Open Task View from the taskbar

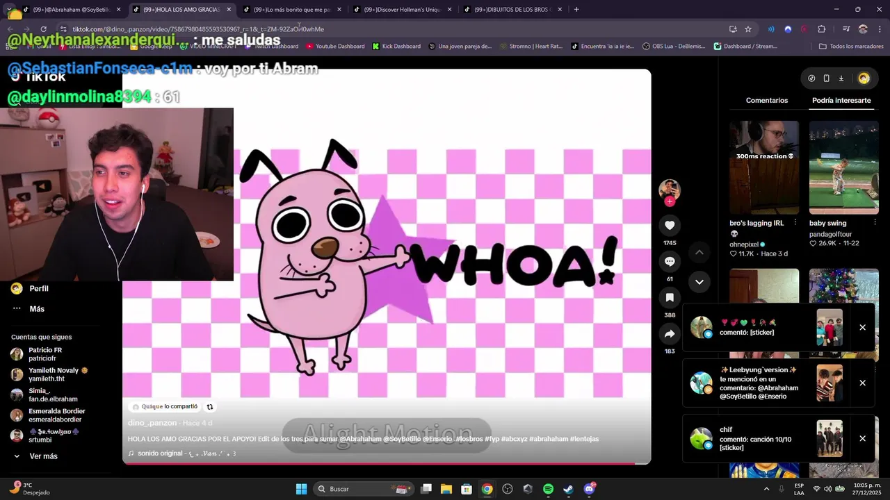(426, 489)
